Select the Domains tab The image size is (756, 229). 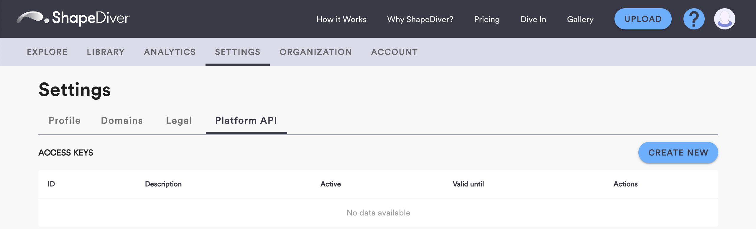(122, 120)
